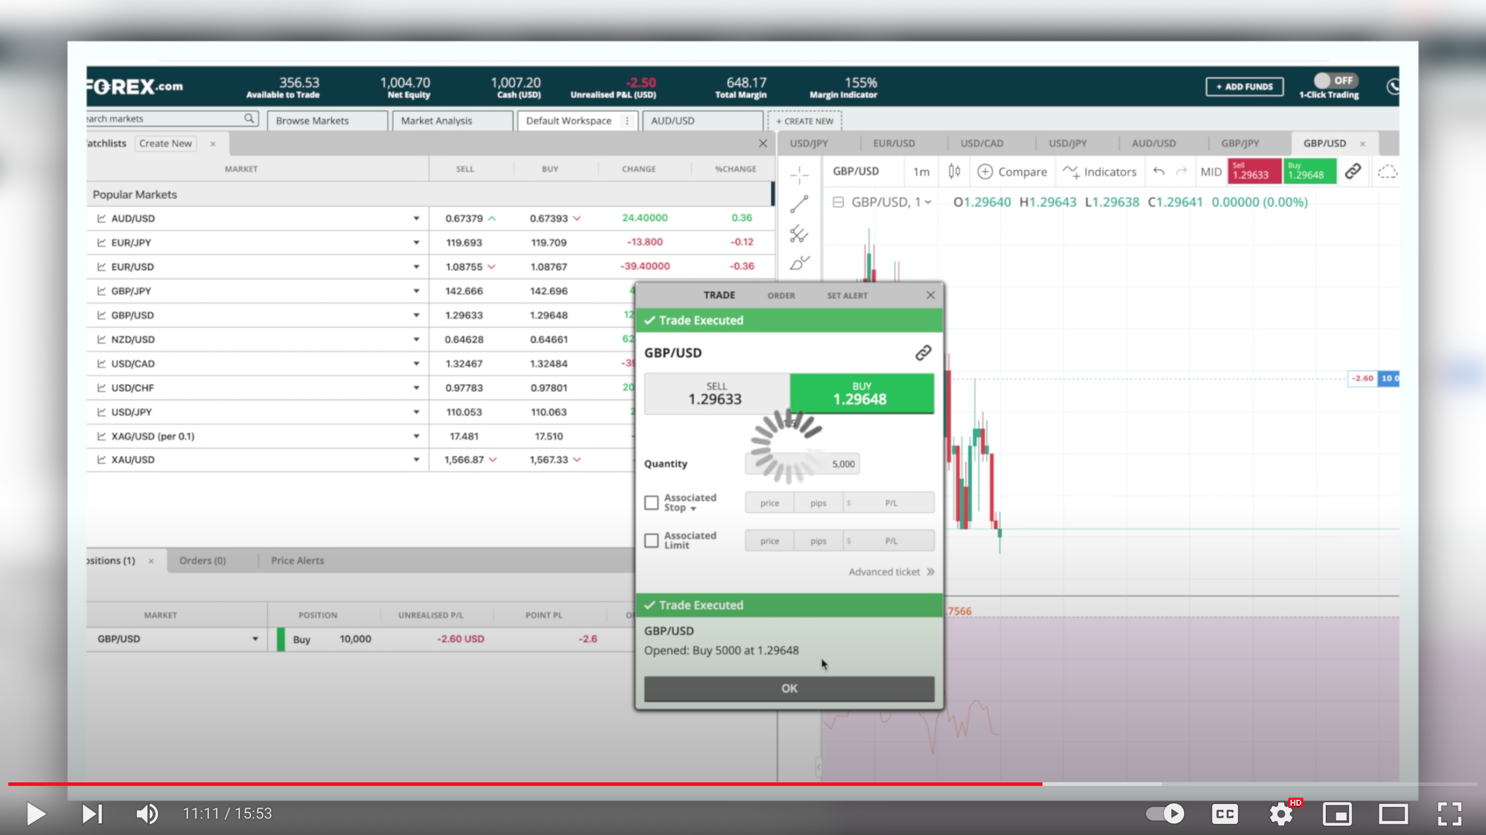Open chart for EUR/JPY row icon
Image resolution: width=1486 pixels, height=835 pixels.
coord(101,242)
